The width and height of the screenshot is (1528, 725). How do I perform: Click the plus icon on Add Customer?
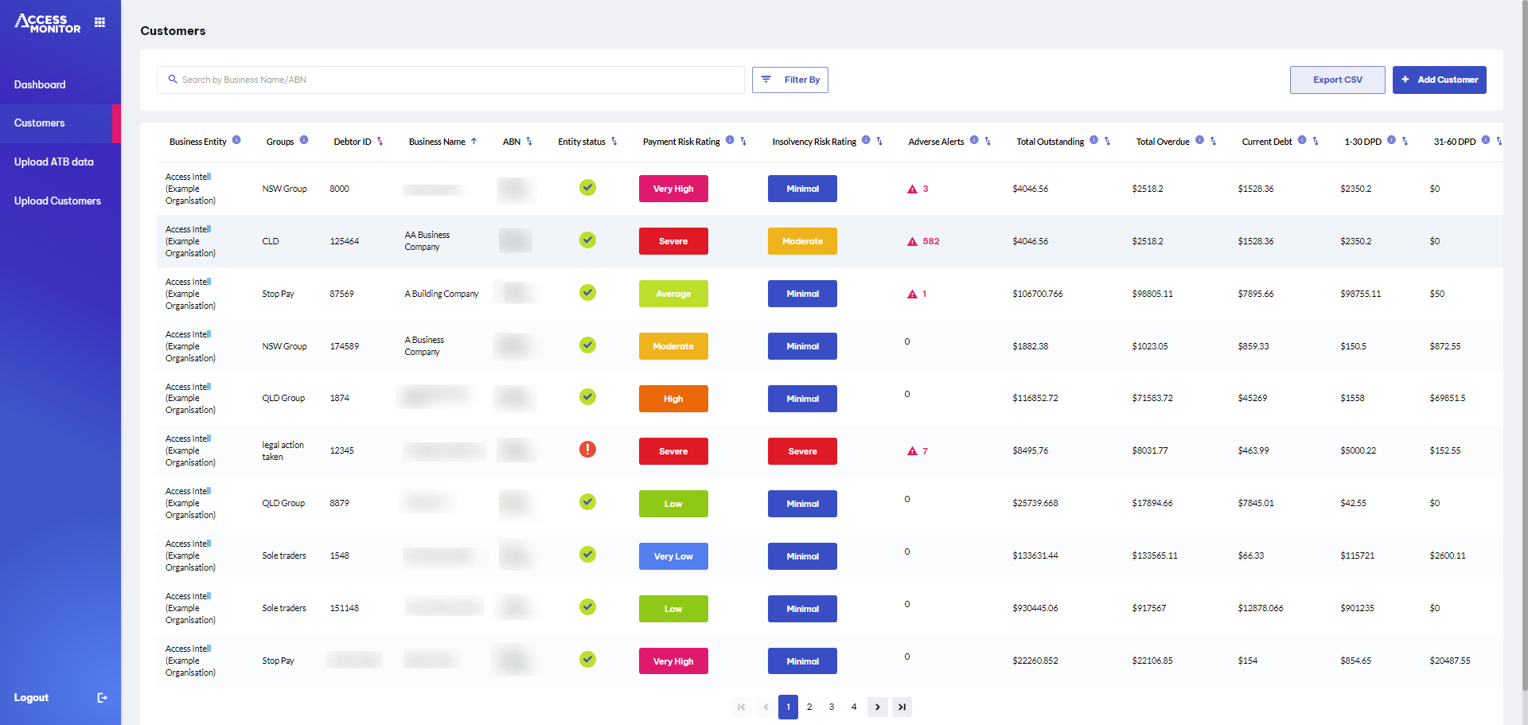[1406, 80]
